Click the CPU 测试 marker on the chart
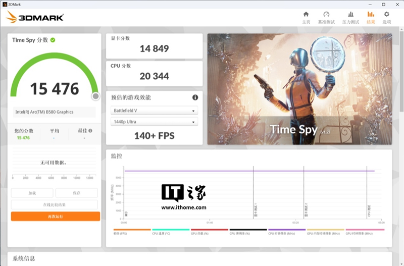The height and width of the screenshot is (266, 404). tap(369, 210)
